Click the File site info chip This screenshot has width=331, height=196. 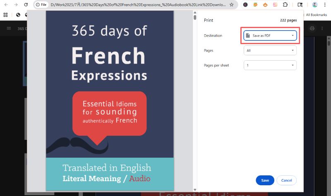coord(41,5)
